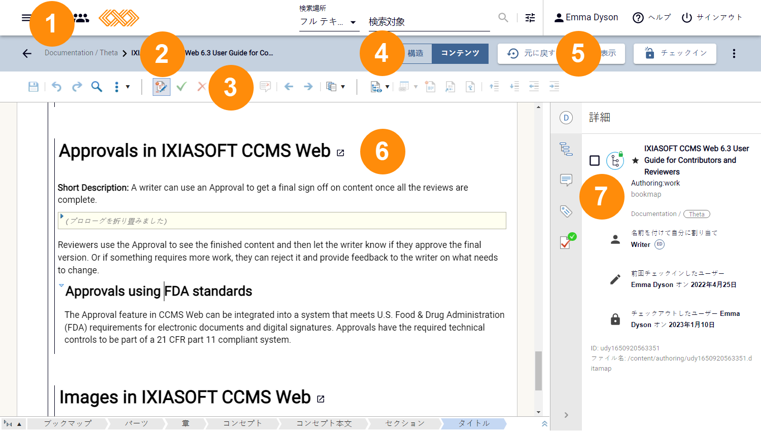Click the 元に戻す button
Viewport: 761px width, 431px height.
(531, 53)
